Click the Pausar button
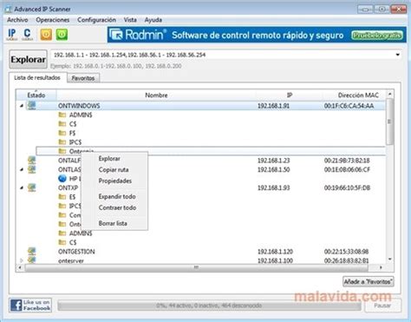 382,306
